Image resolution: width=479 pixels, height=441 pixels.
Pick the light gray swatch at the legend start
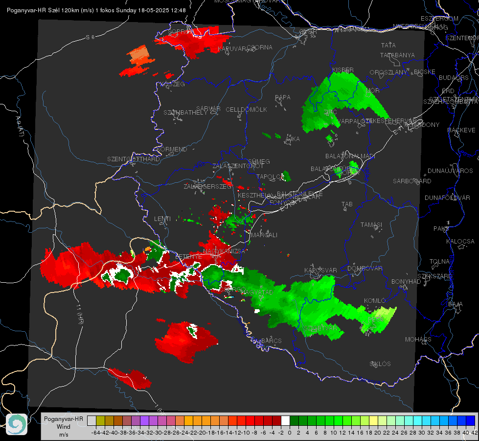click(x=91, y=420)
